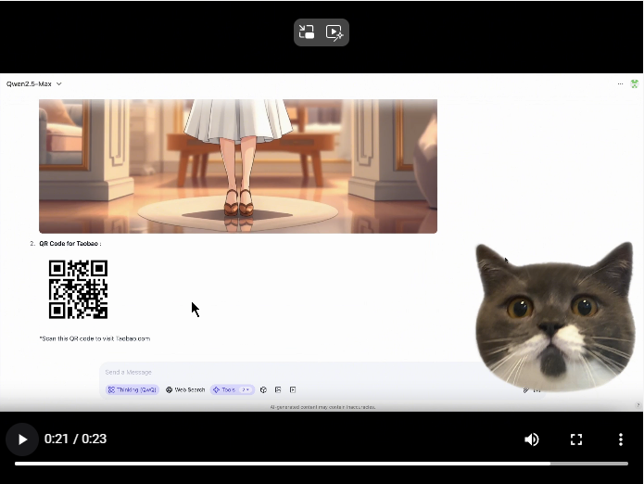Click the image generation icon
Image resolution: width=644 pixels, height=484 pixels.
point(278,390)
